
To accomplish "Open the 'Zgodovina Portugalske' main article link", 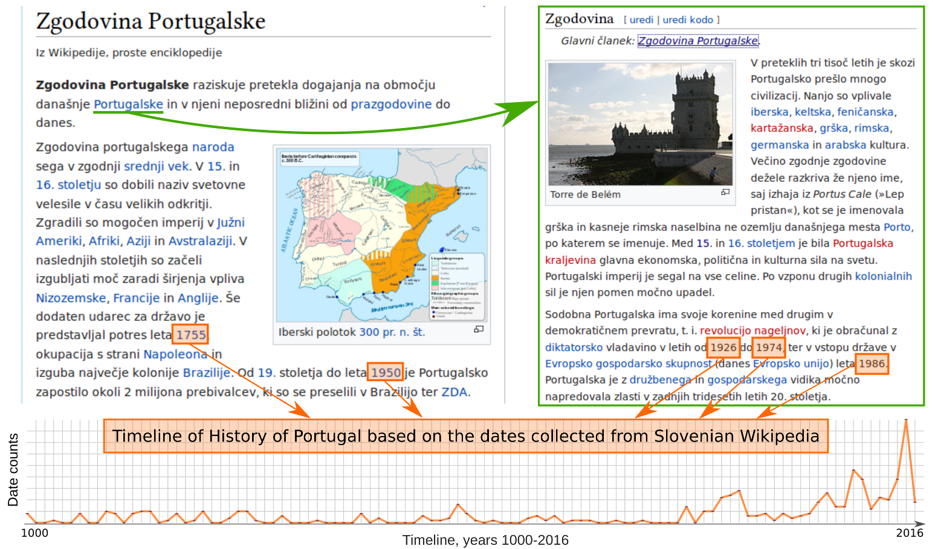I will click(x=698, y=41).
